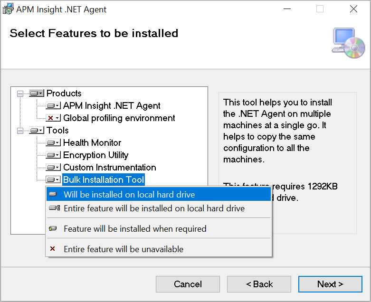Collapse the Products tree node
371x302 pixels.
click(20, 94)
